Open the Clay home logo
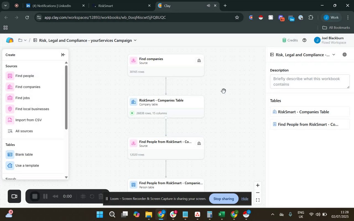 coord(10,40)
